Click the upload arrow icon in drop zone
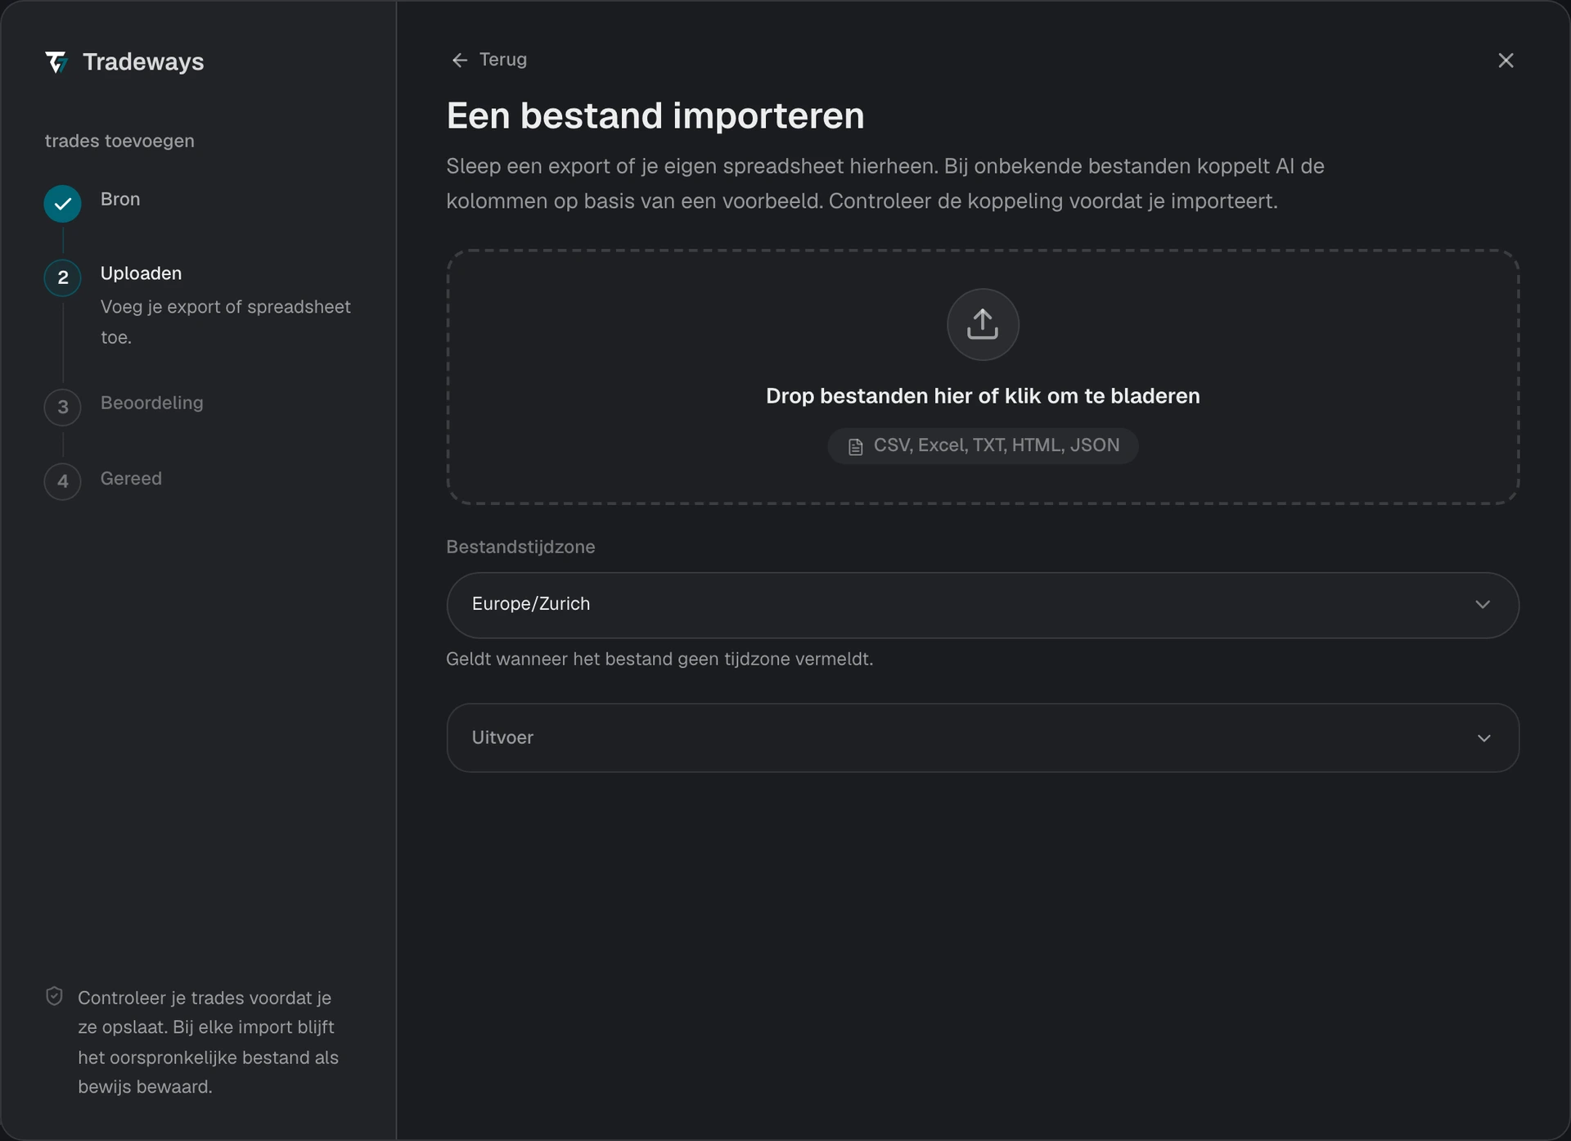This screenshot has width=1571, height=1141. click(983, 324)
